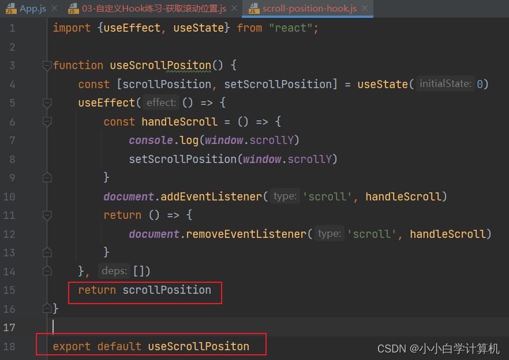Click the 'effect:' parameter hint on line 5

pos(162,103)
